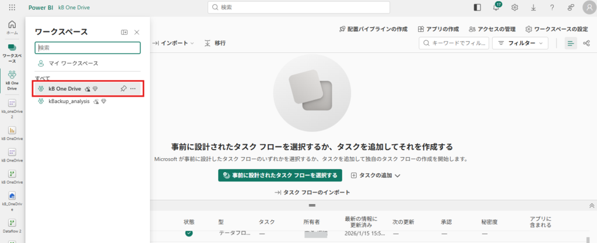This screenshot has width=597, height=243.
Task: Expand the タスクの追加 dropdown
Action: point(375,175)
